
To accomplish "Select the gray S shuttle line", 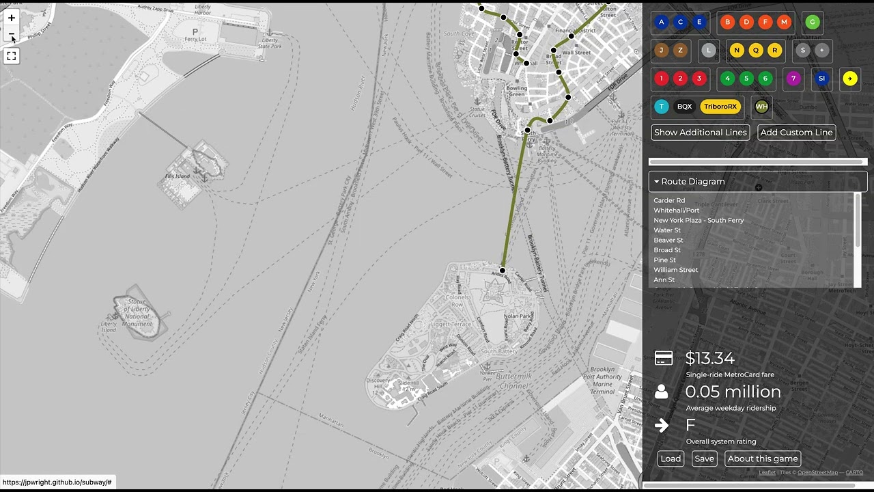I will (803, 50).
